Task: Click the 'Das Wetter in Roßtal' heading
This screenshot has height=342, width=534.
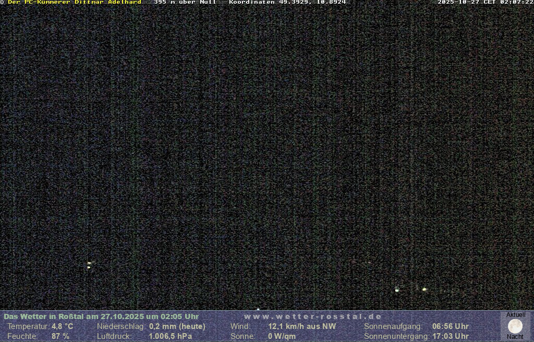Action: tap(101, 316)
